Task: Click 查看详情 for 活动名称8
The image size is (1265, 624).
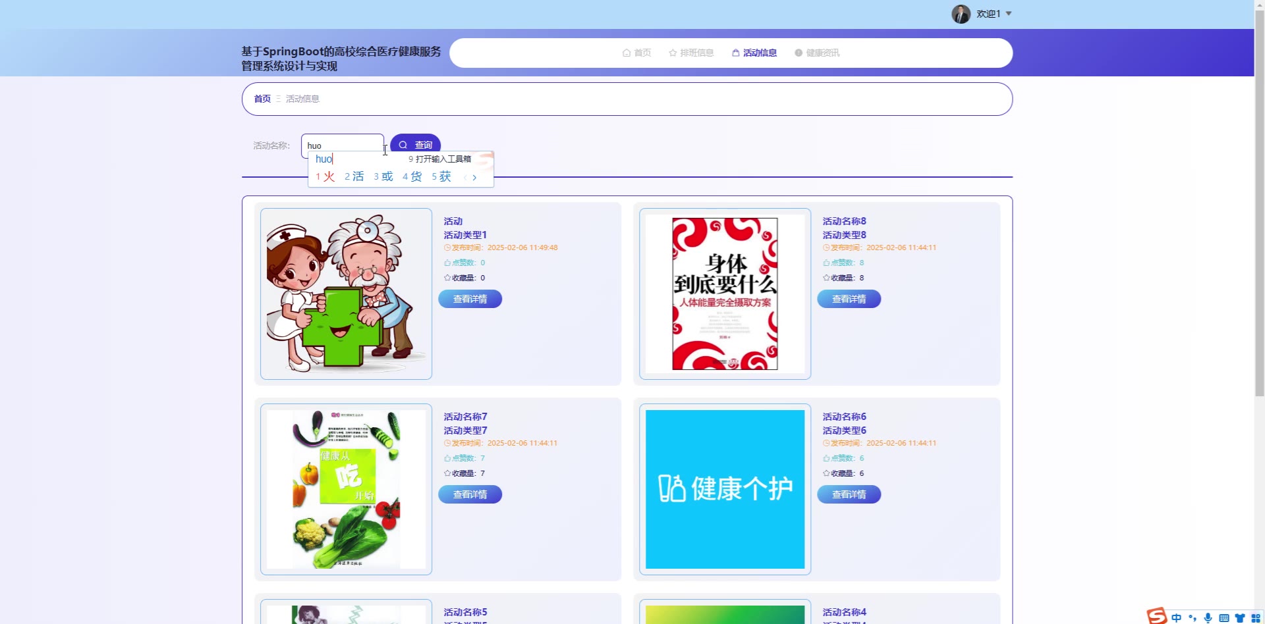Action: (849, 299)
